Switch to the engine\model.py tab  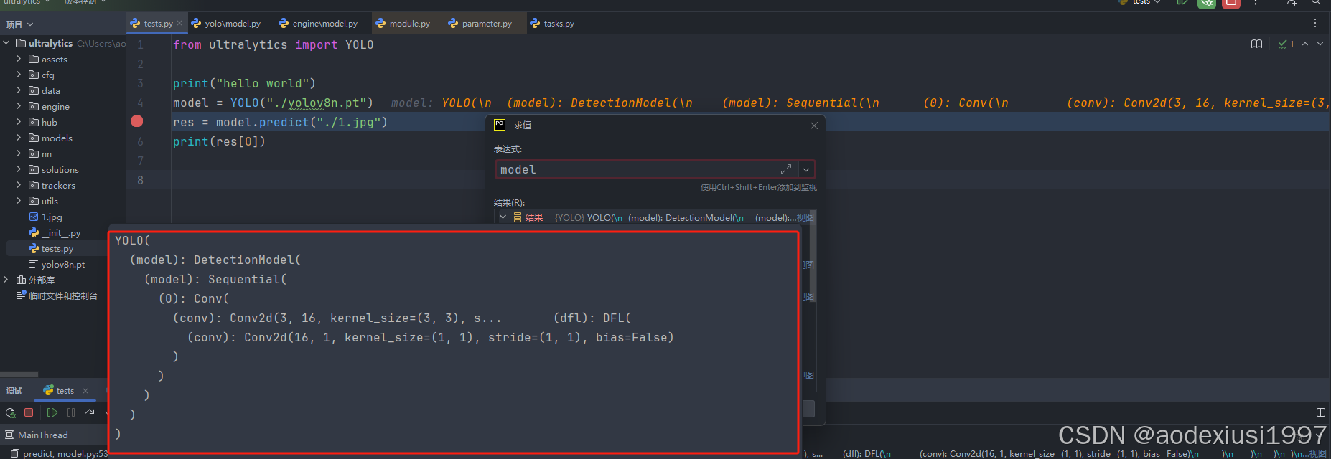(x=318, y=24)
